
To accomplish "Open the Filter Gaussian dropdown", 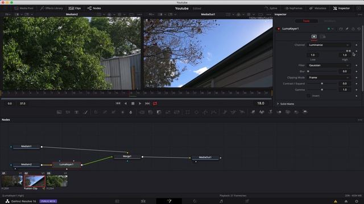I will [x=329, y=65].
